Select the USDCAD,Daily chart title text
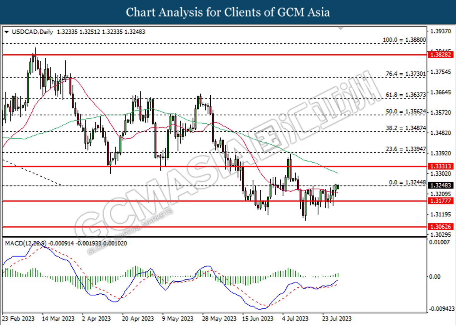Viewport: 456px width, 325px height. point(33,32)
